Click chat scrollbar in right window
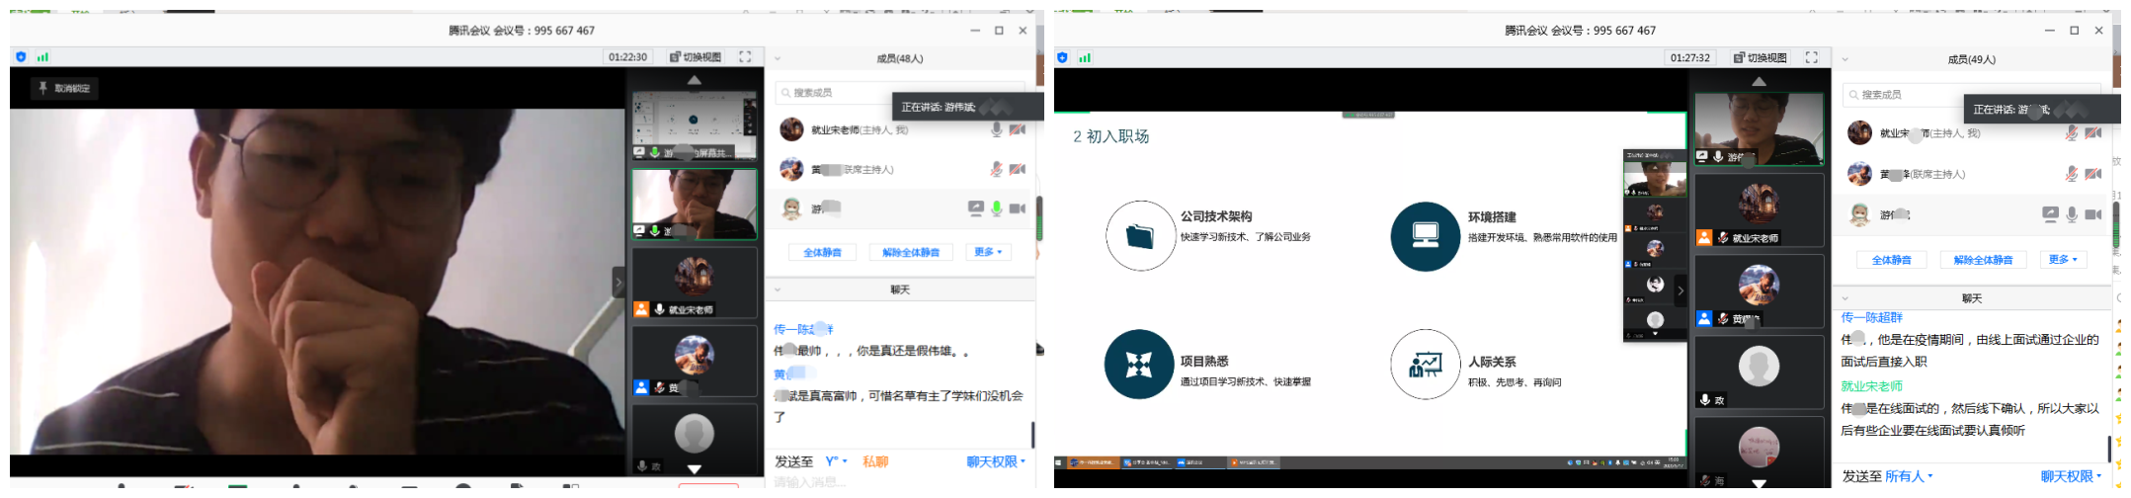The height and width of the screenshot is (498, 2131). [x=2108, y=450]
